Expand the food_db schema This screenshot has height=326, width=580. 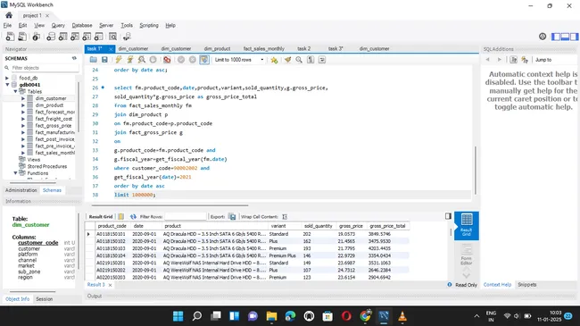tap(7, 78)
